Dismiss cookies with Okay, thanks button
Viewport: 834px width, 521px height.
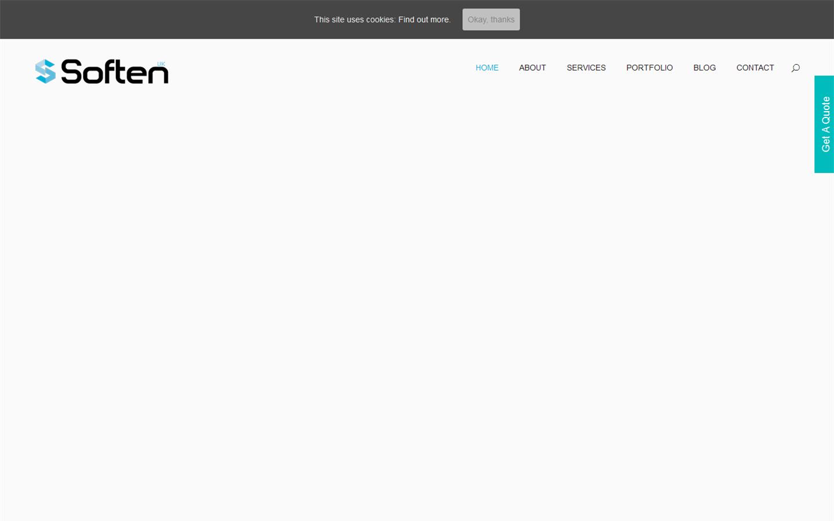point(491,20)
